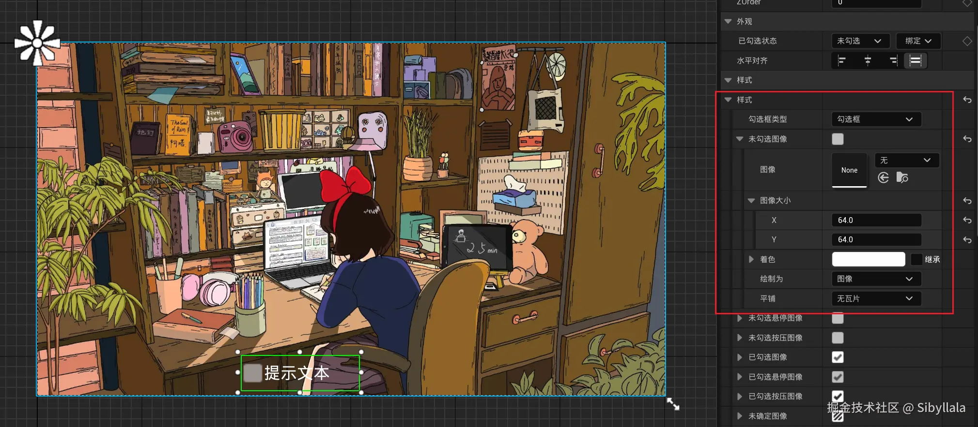The width and height of the screenshot is (978, 427).
Task: Click the 勾选框类型 property label
Action: coord(767,119)
